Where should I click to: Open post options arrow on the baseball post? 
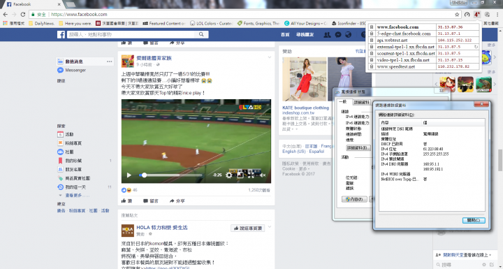(270, 57)
